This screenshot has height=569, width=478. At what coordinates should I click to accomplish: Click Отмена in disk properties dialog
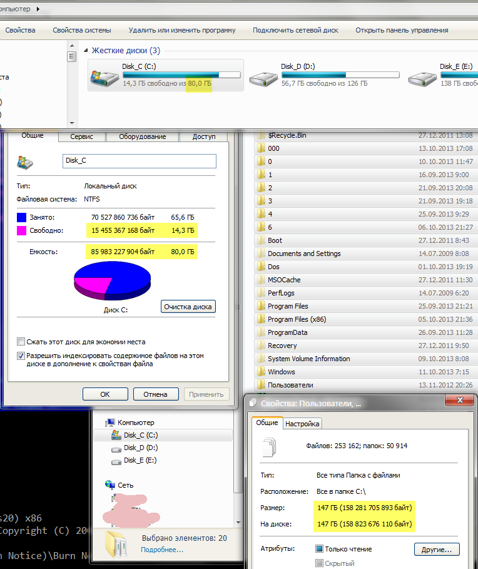(156, 394)
